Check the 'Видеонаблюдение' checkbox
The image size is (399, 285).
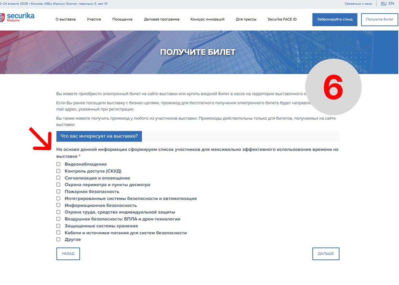pyautogui.click(x=59, y=164)
